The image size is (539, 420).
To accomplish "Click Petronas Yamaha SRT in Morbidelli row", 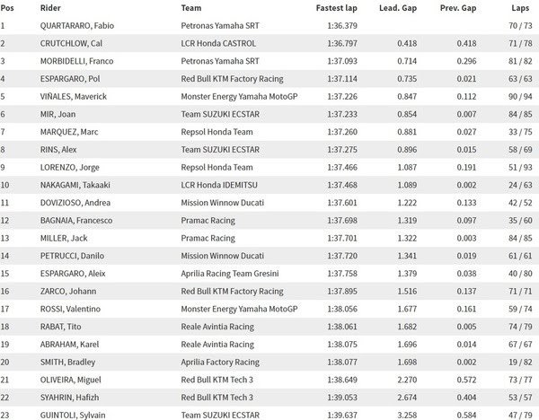I will pos(220,61).
